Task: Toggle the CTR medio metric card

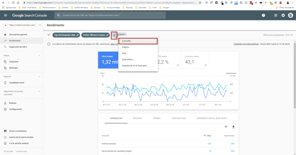Action: pyautogui.click(x=169, y=60)
